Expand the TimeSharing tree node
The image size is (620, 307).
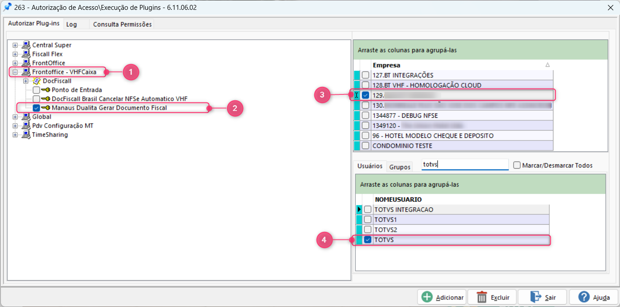tap(15, 135)
